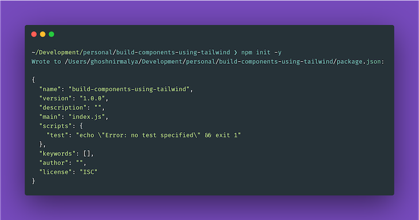
Task: Click the "npm init -y" command text
Action: [x=261, y=52]
